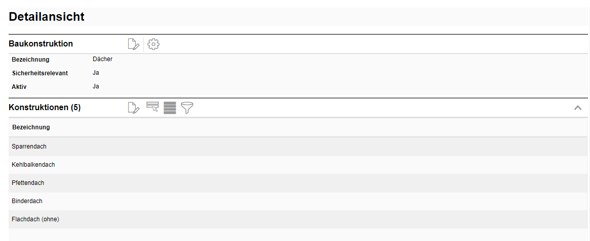Click the Sicherheitsrelevant field label
Screen dimensions: 590x241
[x=40, y=73]
